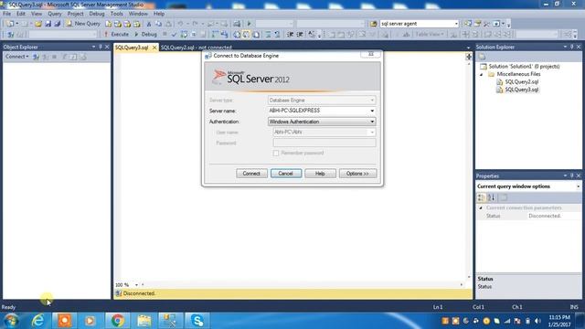Click Display Estimated Execution Plan icon
This screenshot has height=329, width=585.
coord(184,35)
